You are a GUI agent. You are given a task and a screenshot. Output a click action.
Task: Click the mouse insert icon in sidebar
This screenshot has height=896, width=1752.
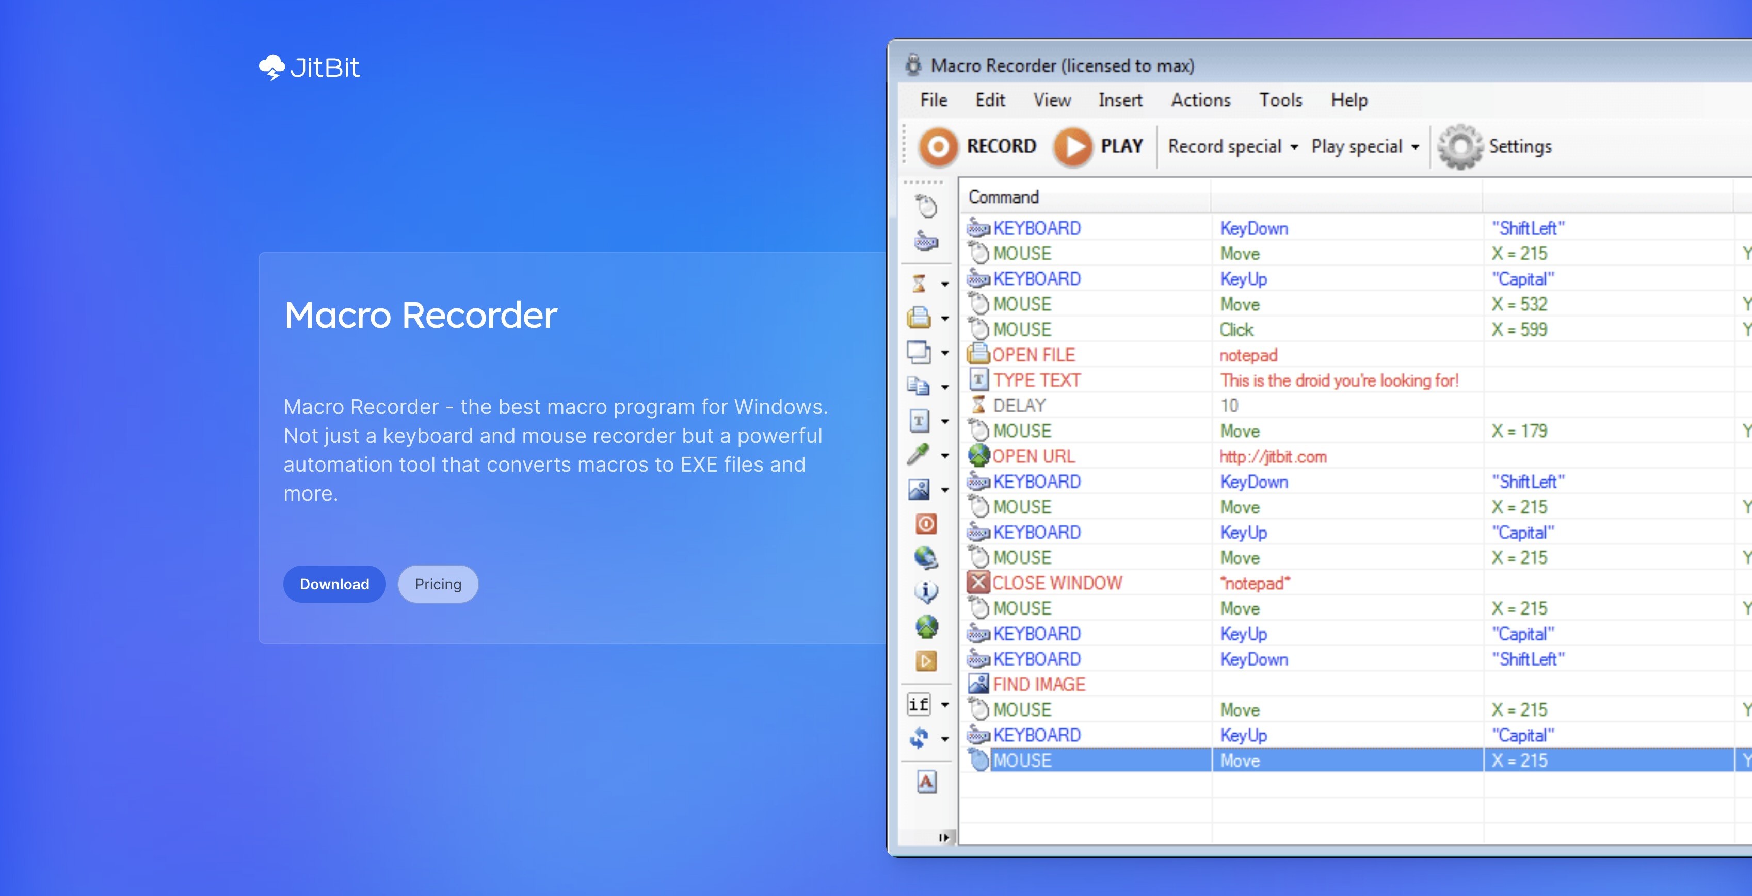926,206
